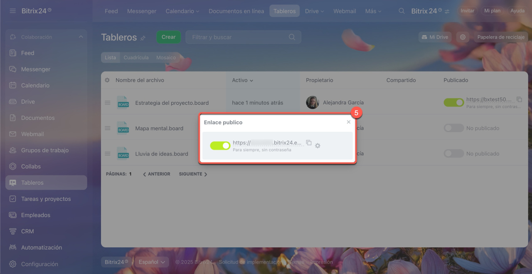This screenshot has width=532, height=274.
Task: Click the board file icon of Estrategia del proyecto
Action: click(x=123, y=103)
